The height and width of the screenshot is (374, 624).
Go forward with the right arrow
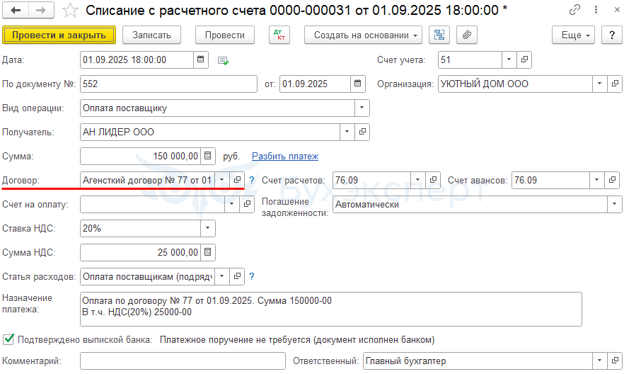(x=41, y=11)
